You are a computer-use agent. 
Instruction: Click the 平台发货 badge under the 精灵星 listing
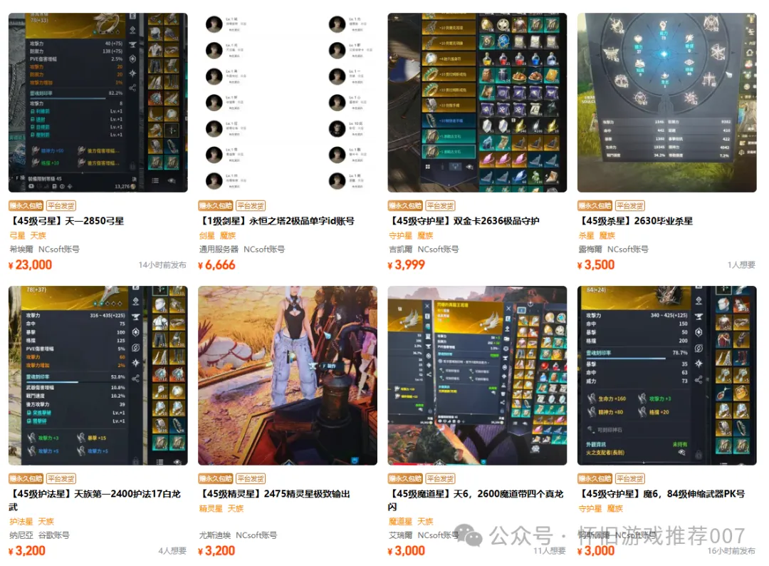251,478
